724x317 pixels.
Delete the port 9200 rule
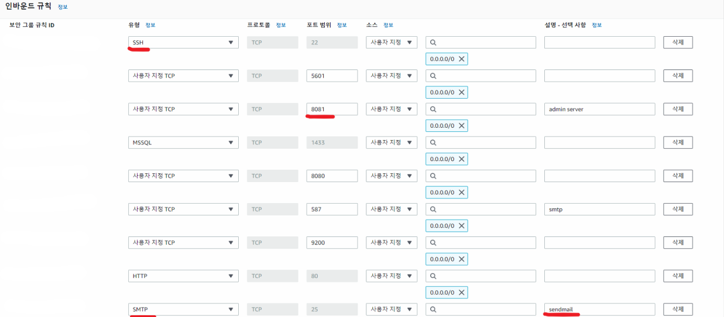pyautogui.click(x=678, y=242)
